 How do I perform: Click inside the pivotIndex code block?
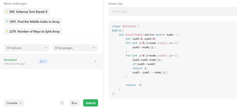pyautogui.click(x=173, y=60)
